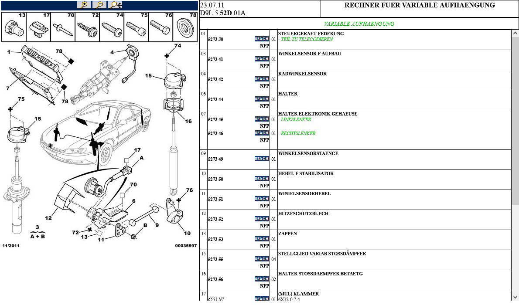This screenshot has height=305, width=519.
Task: Click the zoom in magnifier icon
Action: [84, 5]
